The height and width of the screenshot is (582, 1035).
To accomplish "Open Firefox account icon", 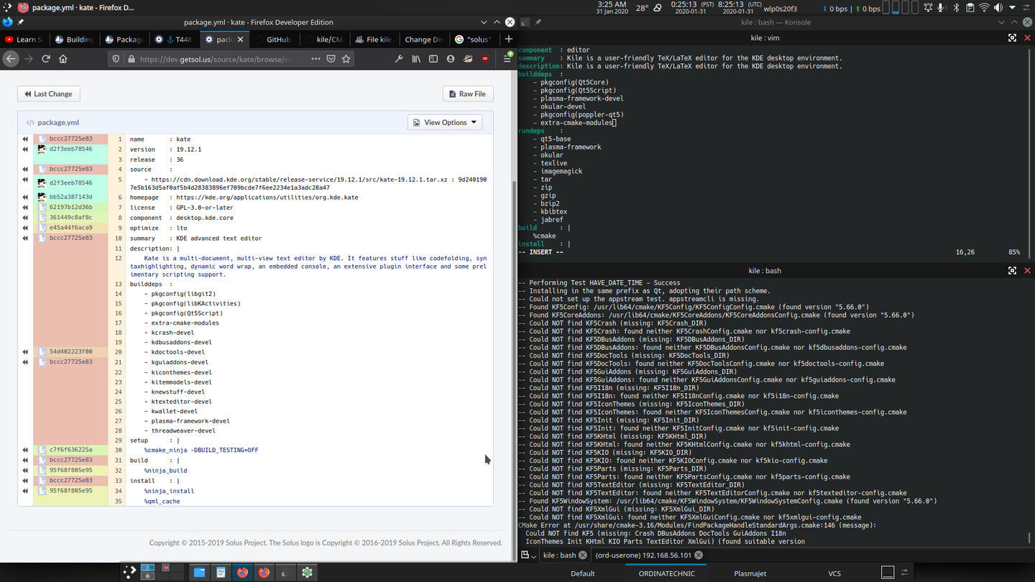I will pos(451,59).
